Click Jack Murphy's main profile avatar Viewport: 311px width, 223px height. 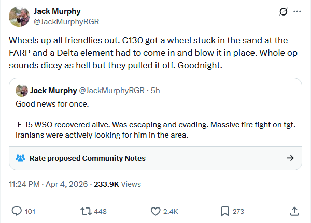tap(19, 17)
